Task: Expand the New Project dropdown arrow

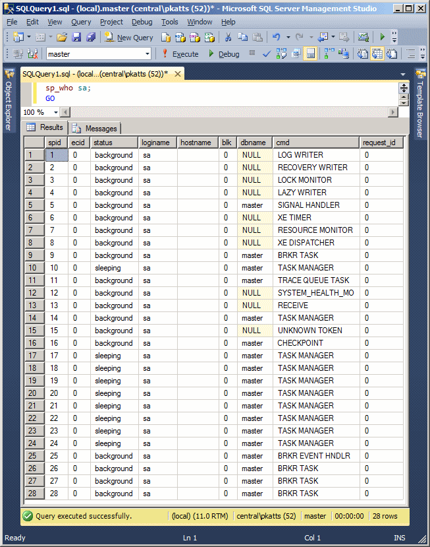Action: pyautogui.click(x=29, y=37)
